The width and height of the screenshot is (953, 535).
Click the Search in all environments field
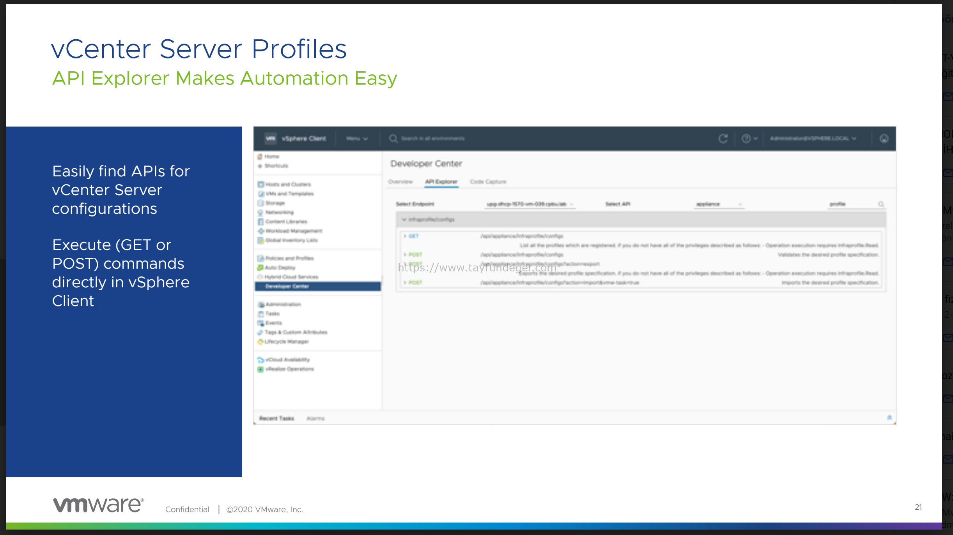point(433,139)
